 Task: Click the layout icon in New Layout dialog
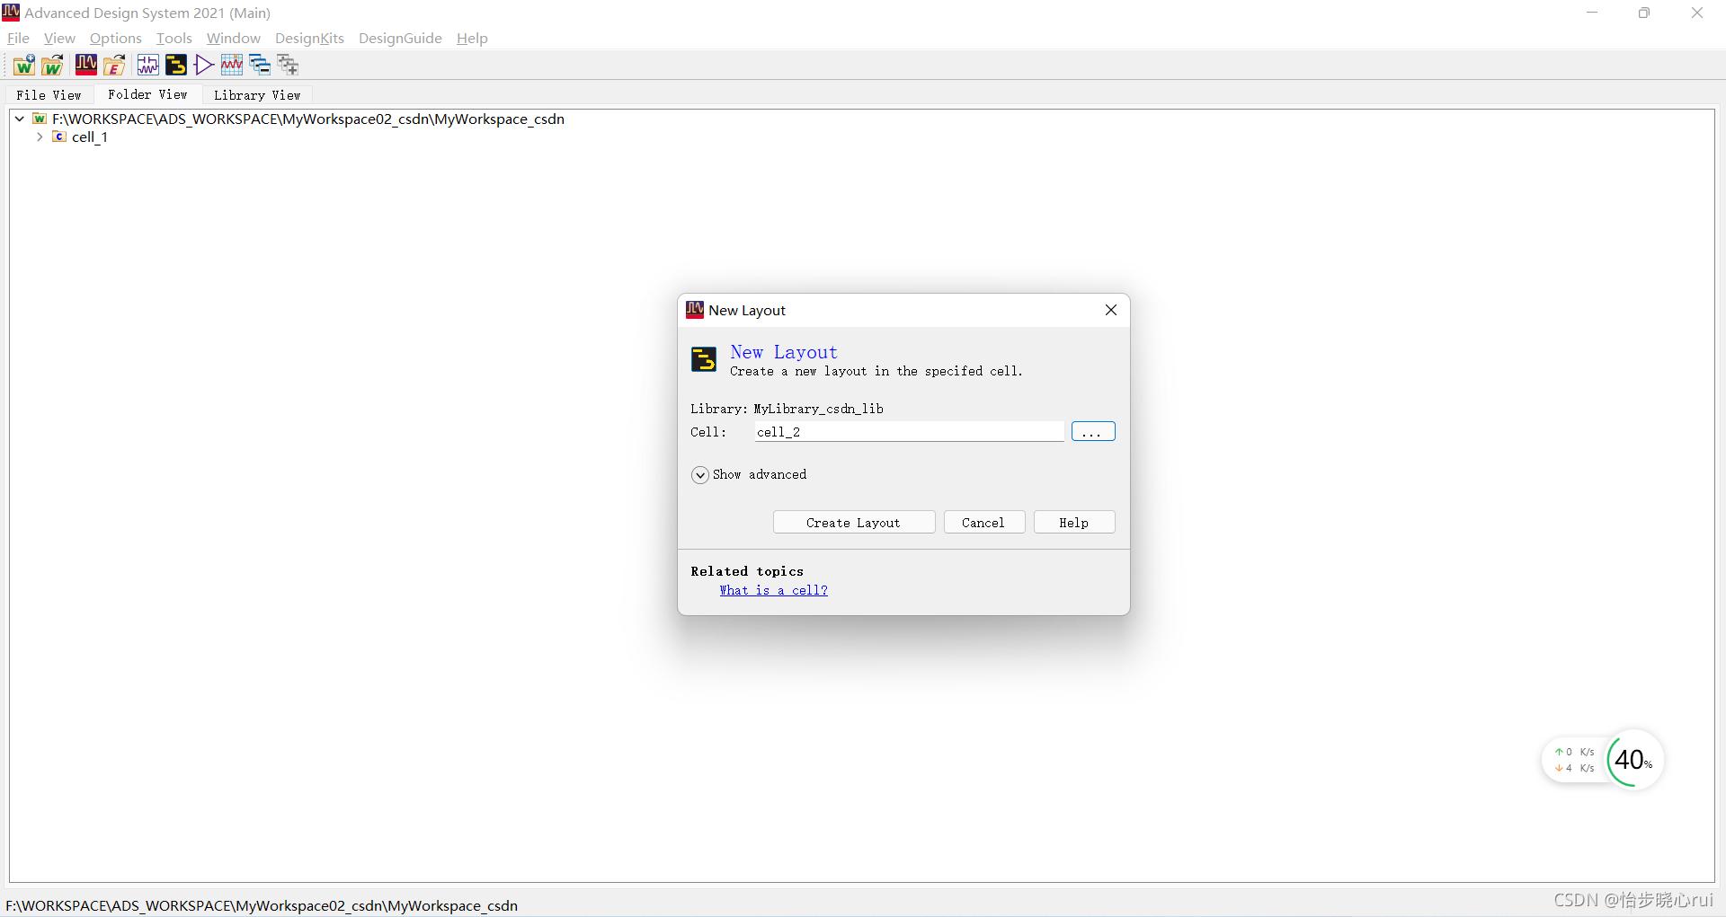click(704, 359)
